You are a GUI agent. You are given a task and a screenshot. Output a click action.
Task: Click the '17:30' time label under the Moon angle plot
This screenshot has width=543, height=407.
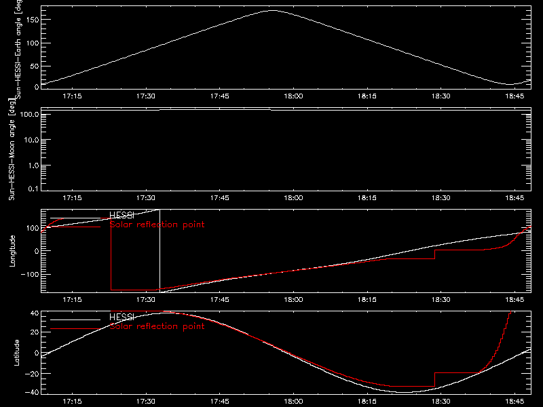coord(146,198)
